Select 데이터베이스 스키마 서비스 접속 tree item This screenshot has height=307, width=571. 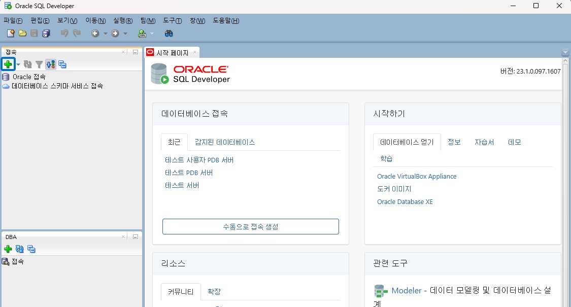57,86
